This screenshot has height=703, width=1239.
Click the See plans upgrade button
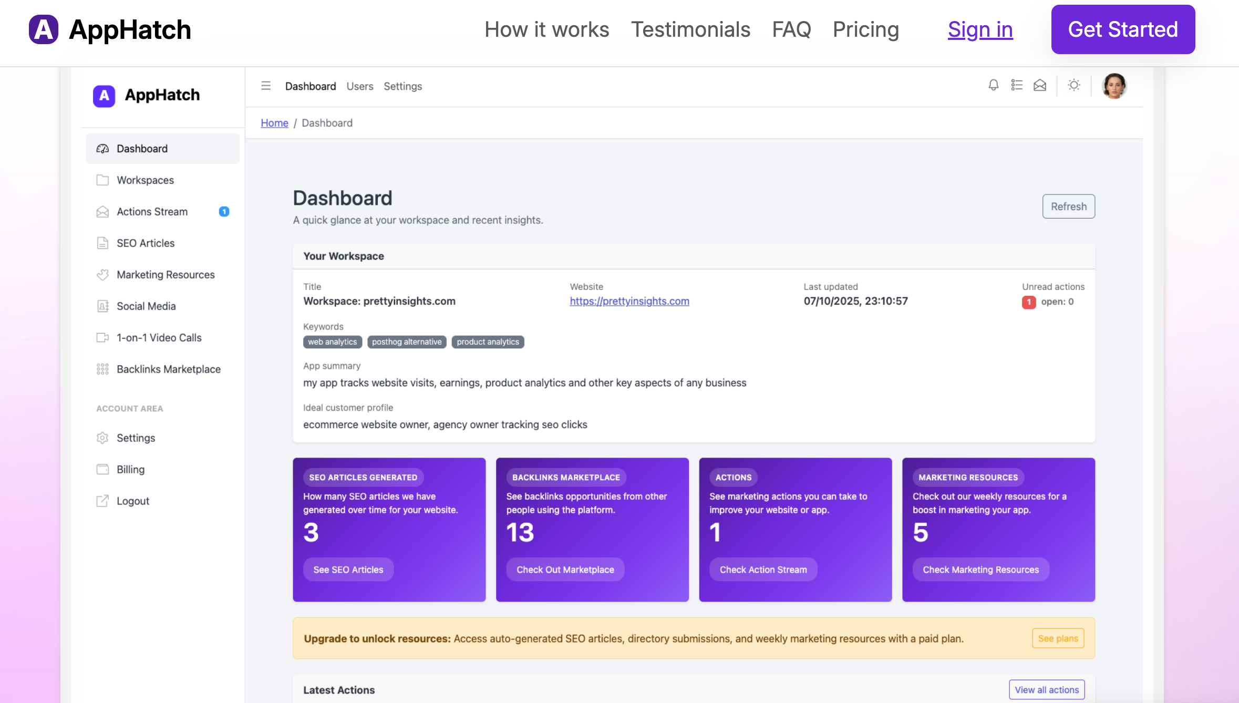(1058, 638)
